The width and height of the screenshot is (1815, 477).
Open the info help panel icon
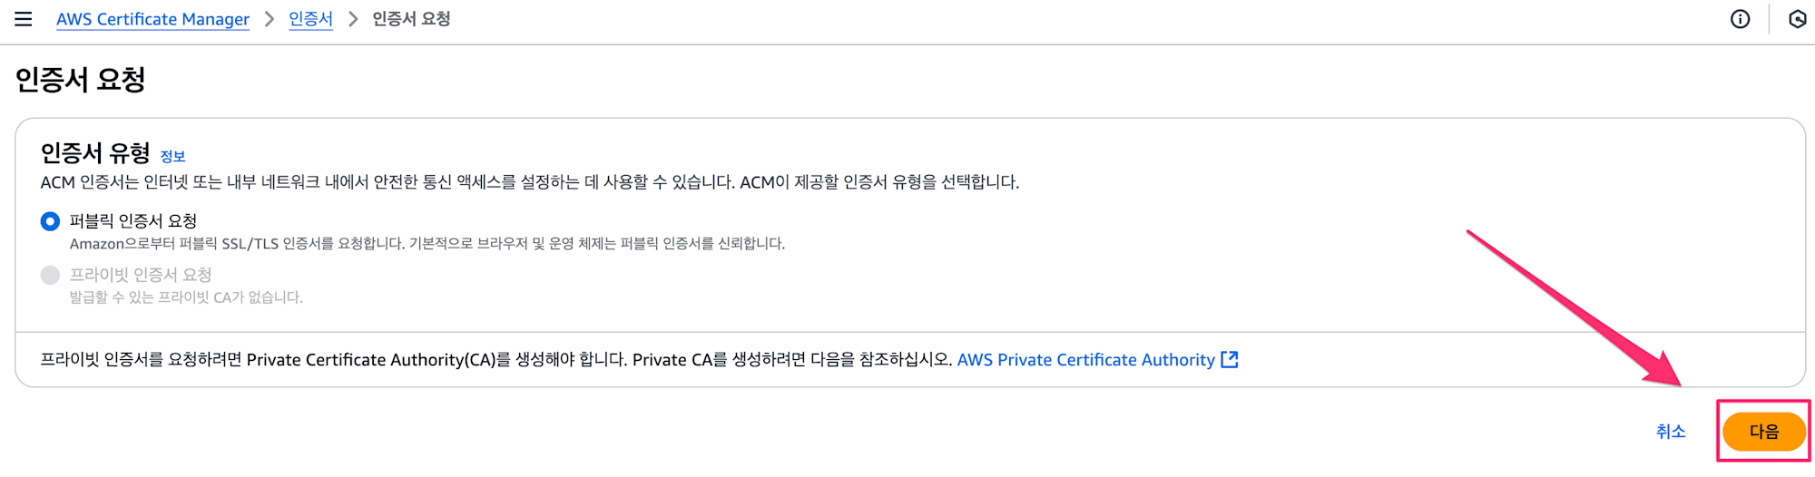[1740, 19]
